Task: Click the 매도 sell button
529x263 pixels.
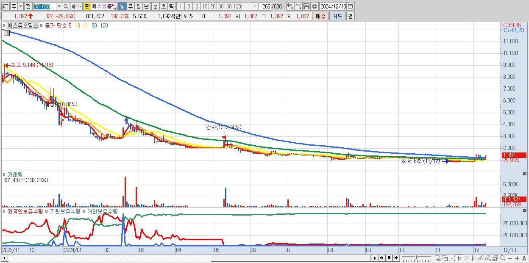Action: tap(337, 16)
